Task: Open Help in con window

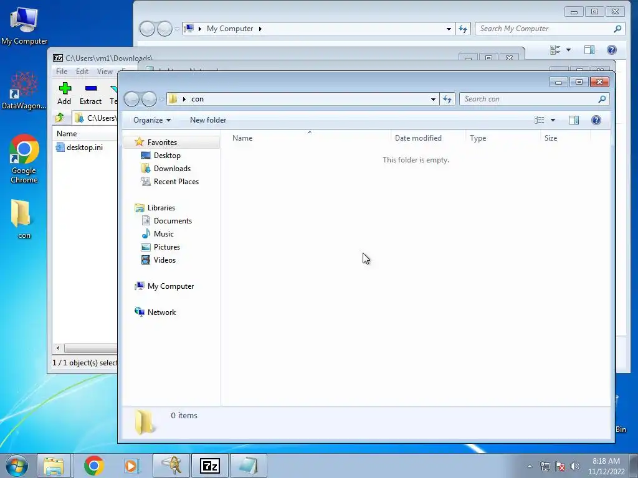Action: (x=596, y=120)
